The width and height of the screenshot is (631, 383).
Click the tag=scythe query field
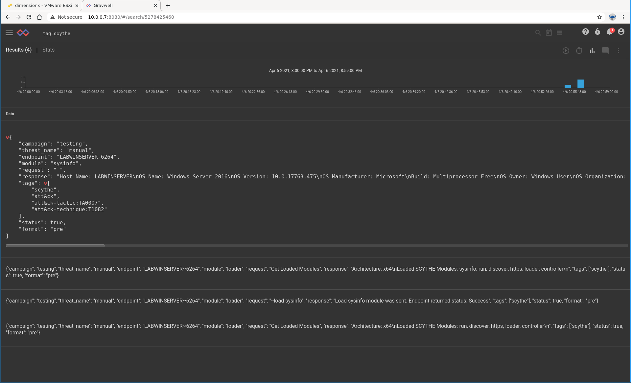pos(56,34)
